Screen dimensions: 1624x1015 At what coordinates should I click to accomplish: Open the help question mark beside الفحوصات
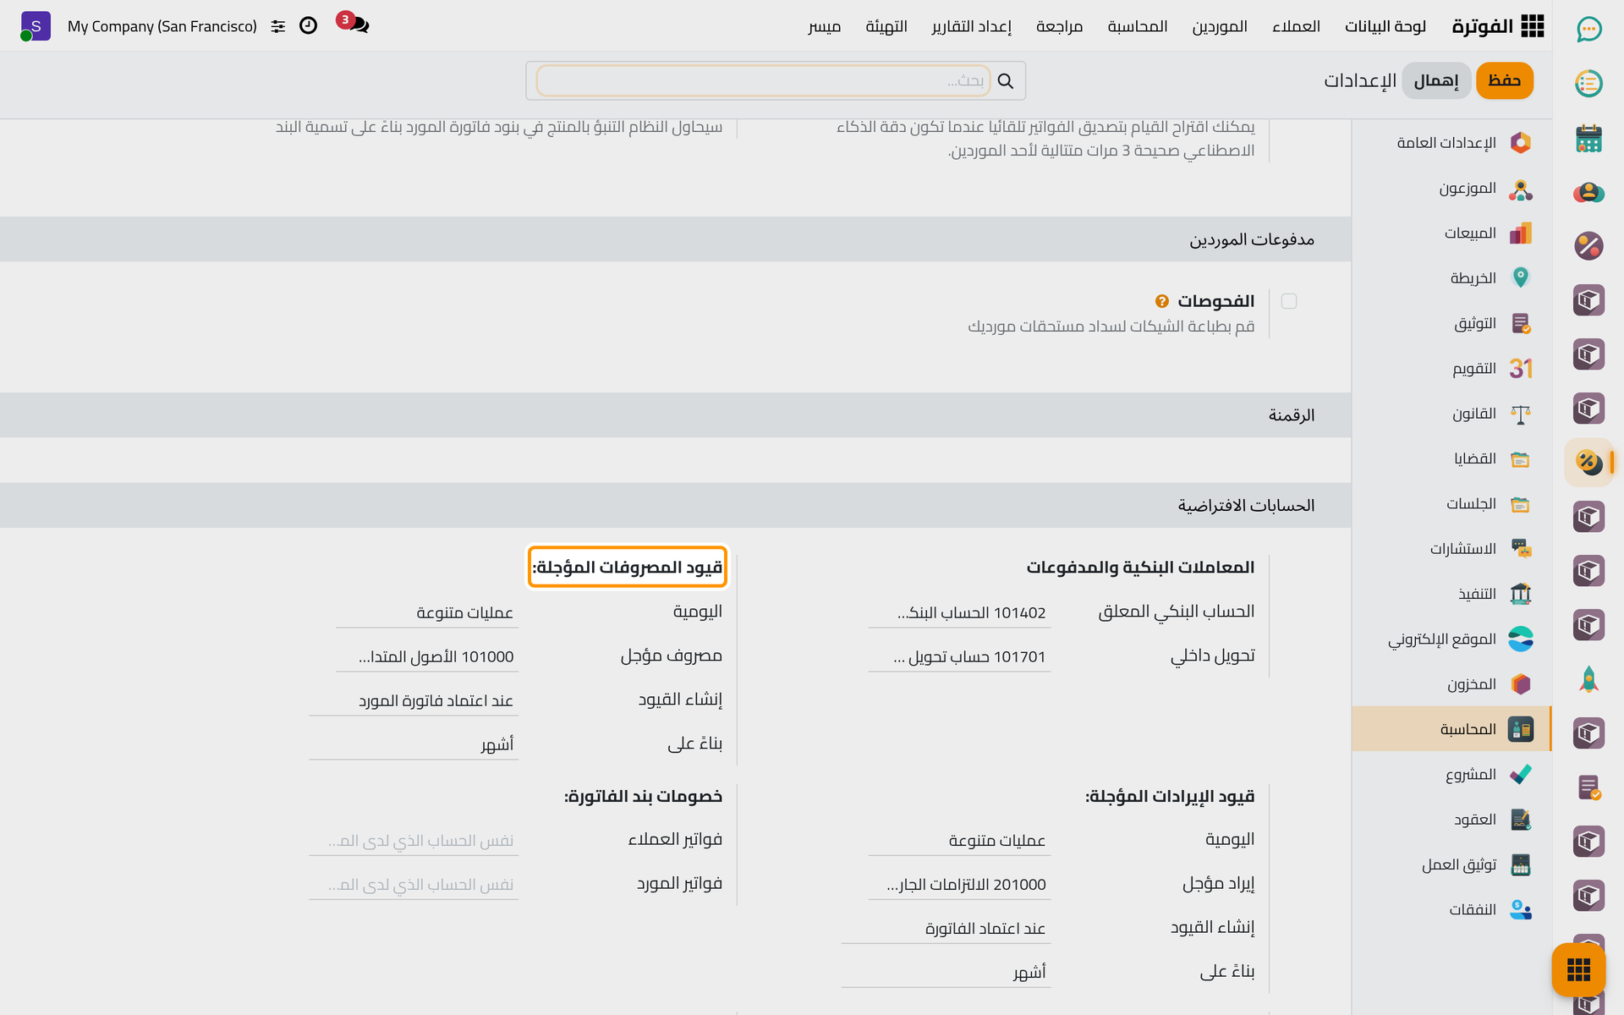pyautogui.click(x=1162, y=301)
